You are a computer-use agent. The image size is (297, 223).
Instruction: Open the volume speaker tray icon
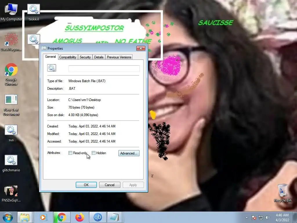coord(268,217)
